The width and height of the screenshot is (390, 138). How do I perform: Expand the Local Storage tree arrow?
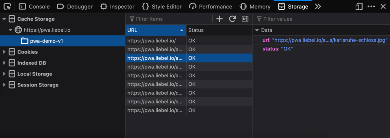pos(4,74)
